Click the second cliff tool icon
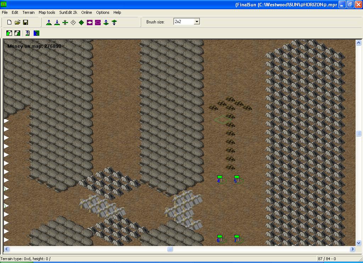The width and height of the screenshot is (363, 263). (x=17, y=33)
